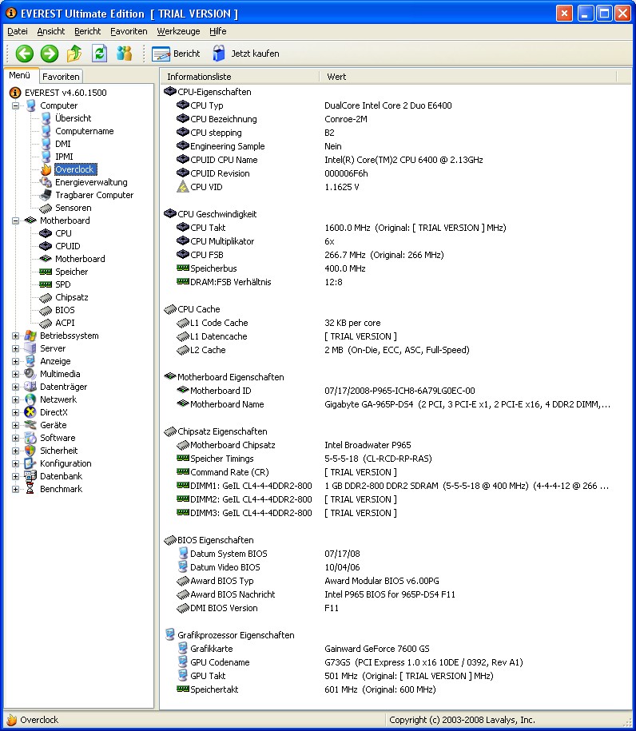Image resolution: width=636 pixels, height=731 pixels.
Task: Click the BIOS tree icon
Action: click(46, 310)
